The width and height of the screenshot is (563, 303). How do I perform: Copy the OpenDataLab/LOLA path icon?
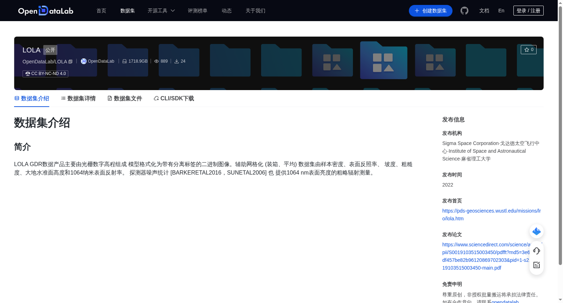click(x=70, y=62)
